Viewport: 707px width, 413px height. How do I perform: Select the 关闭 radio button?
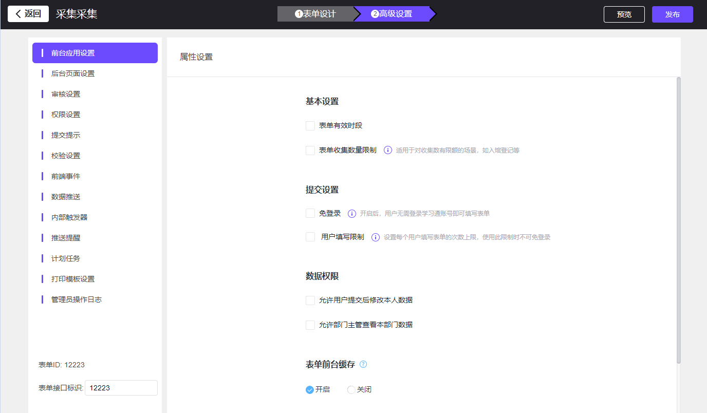point(351,390)
